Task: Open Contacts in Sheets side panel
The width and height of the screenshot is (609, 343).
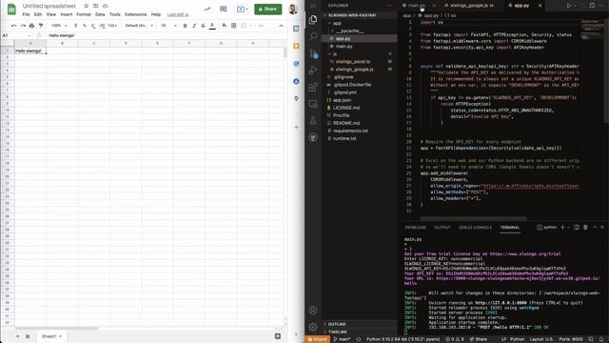Action: (x=296, y=81)
